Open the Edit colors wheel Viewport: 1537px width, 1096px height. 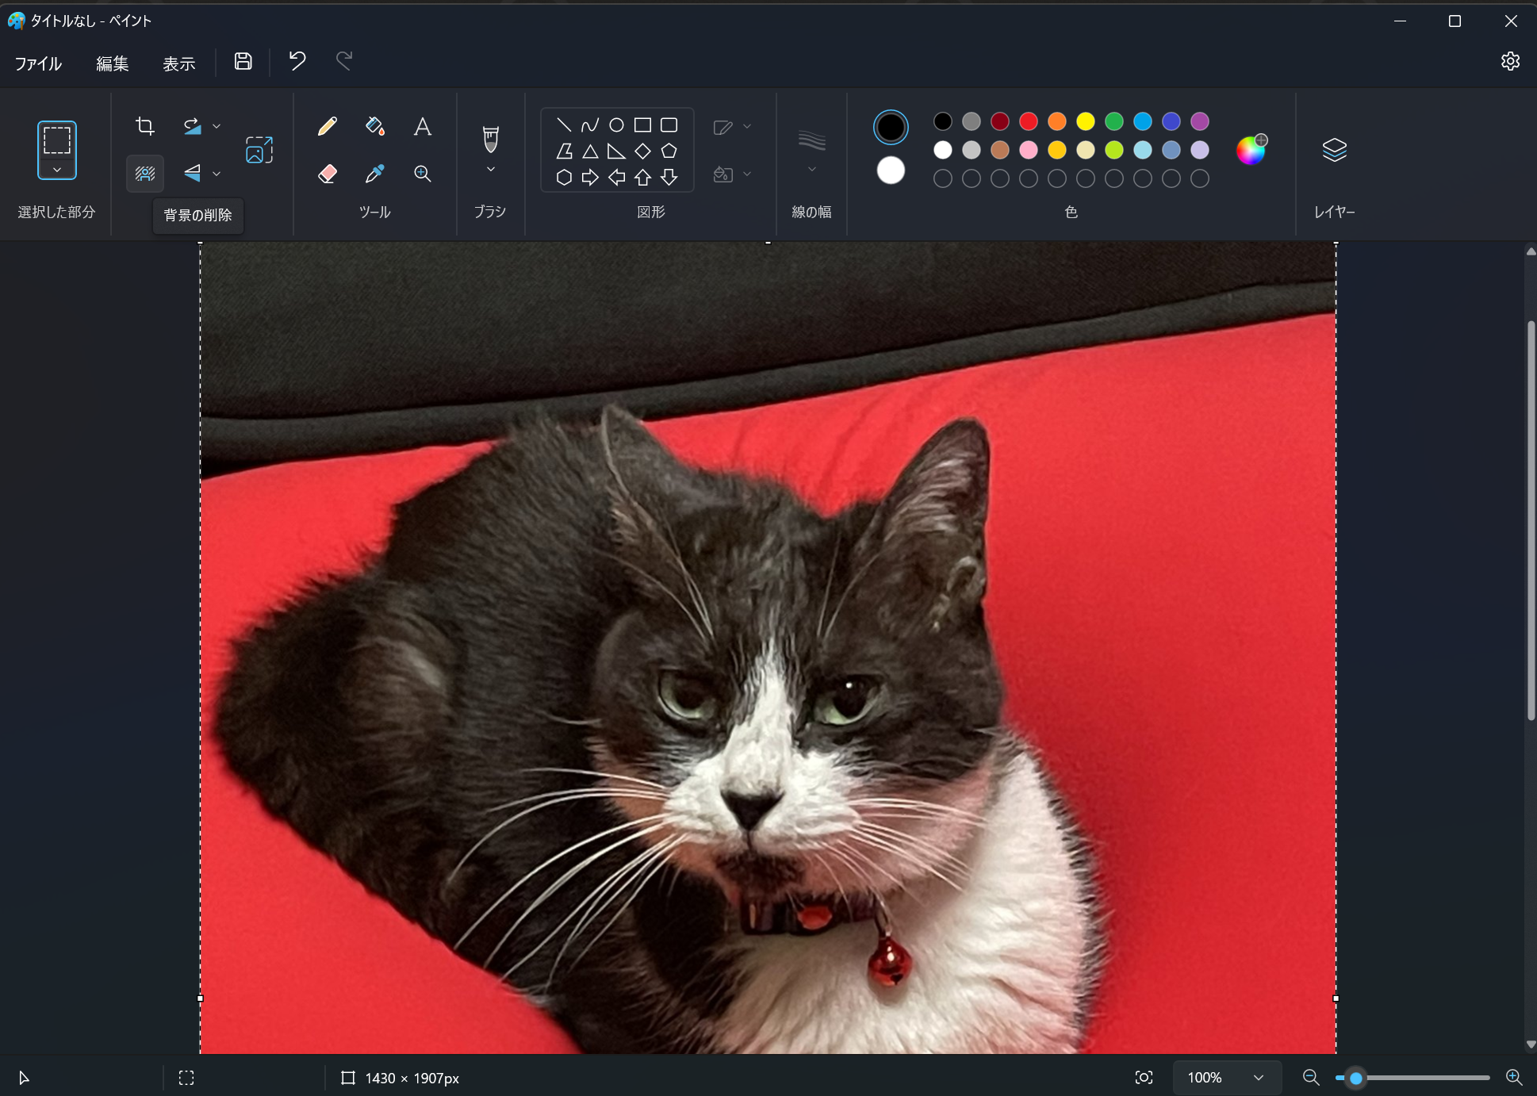1251,150
